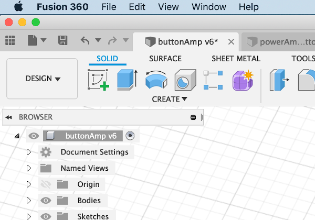Screen dimensions: 315x220
Task: Click the Save icon
Action: [62, 40]
